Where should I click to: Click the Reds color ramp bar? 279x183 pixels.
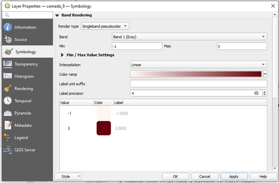point(196,74)
